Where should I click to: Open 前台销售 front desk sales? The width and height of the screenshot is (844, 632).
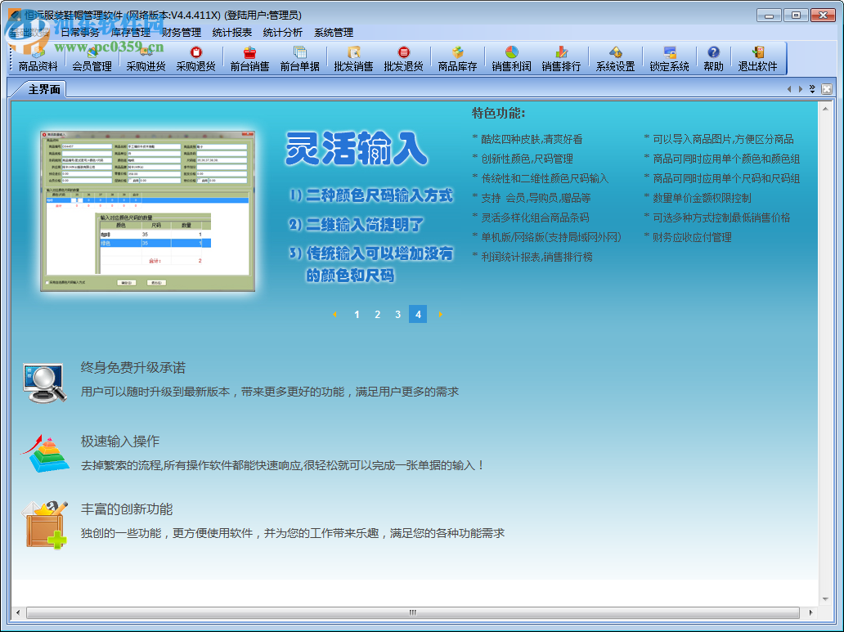(249, 59)
